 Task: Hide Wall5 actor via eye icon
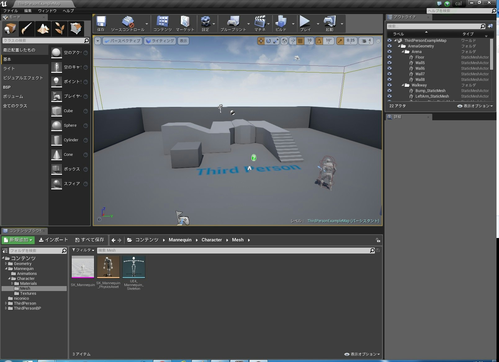(389, 63)
